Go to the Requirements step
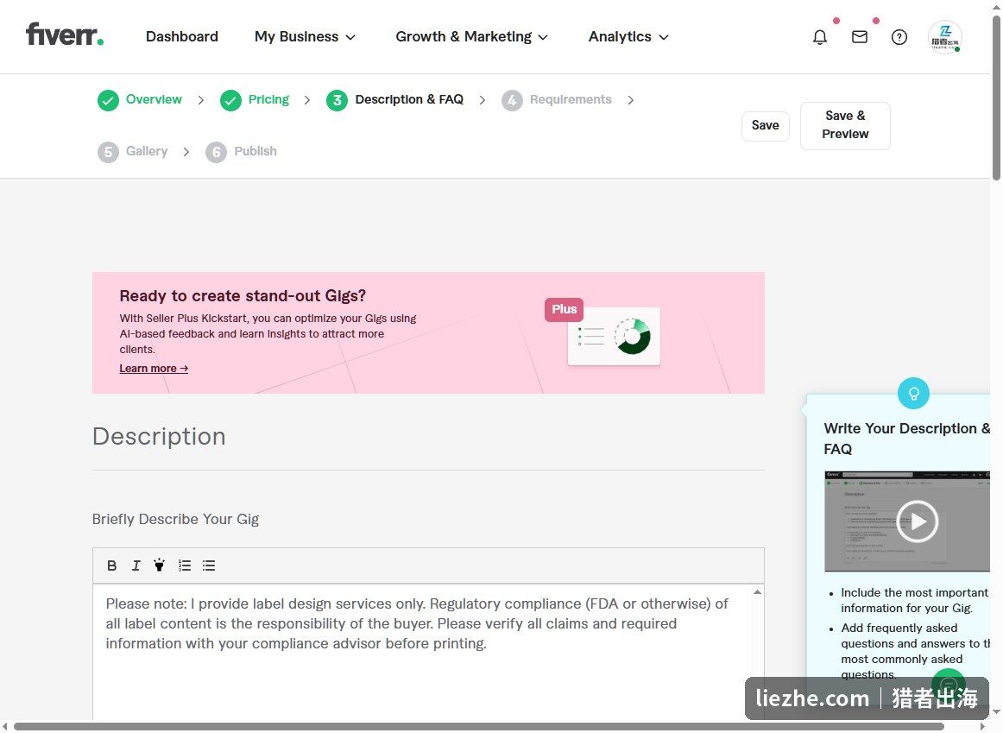The image size is (1003, 733). coord(571,99)
